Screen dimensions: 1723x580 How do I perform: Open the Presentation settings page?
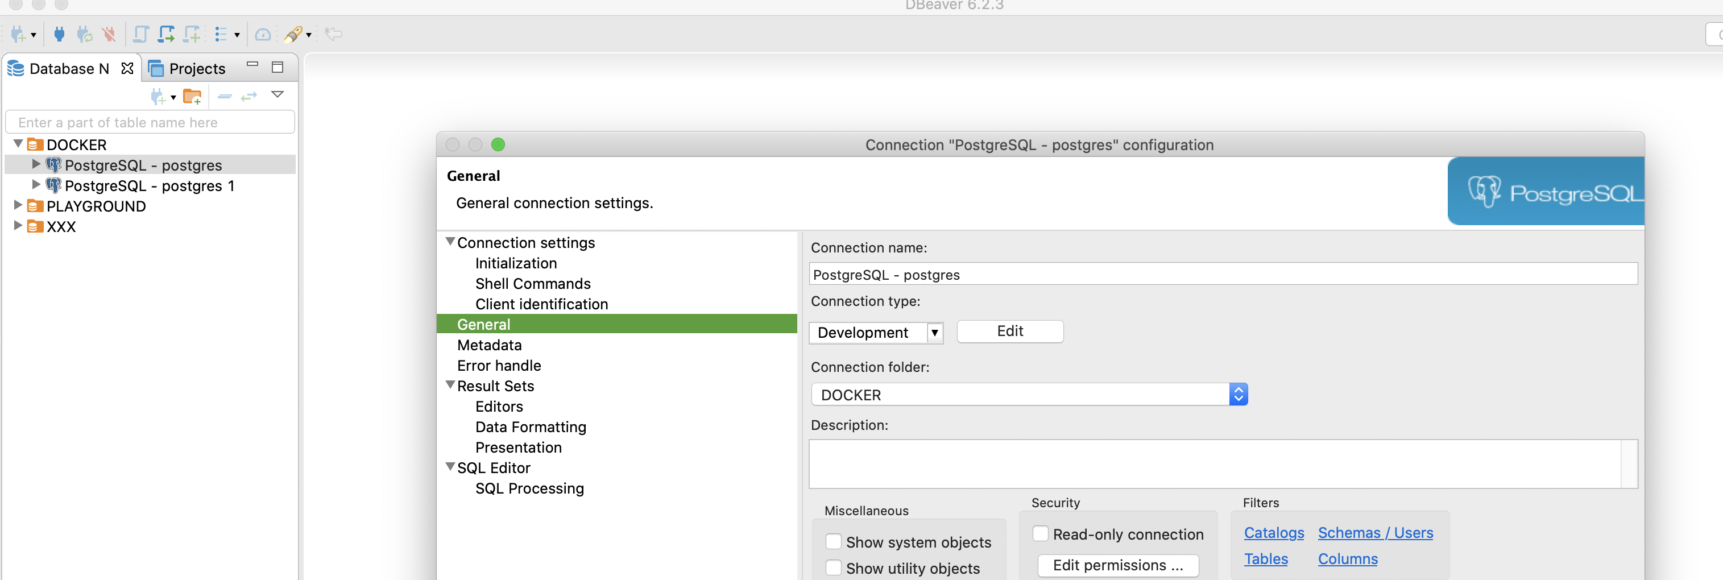point(519,447)
